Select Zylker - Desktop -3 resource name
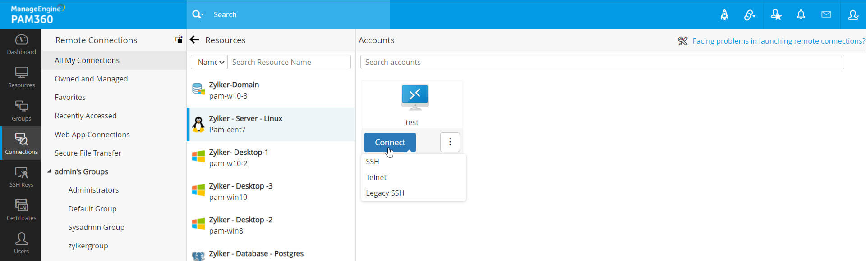Screen dimensions: 866x261 coord(241,186)
